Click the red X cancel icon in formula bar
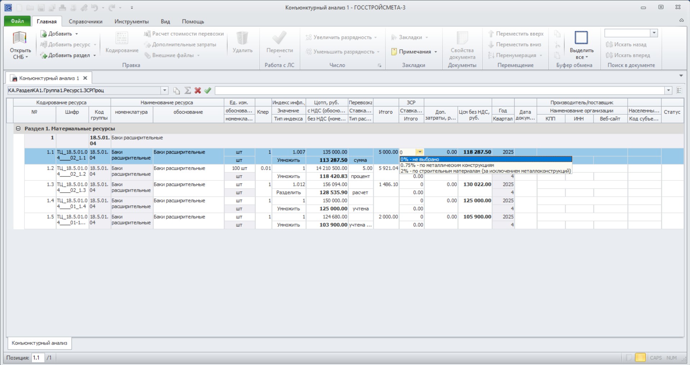Viewport: 690px width, 365px height. (197, 91)
